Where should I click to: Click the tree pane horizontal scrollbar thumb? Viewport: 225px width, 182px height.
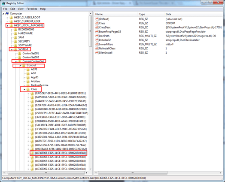tap(46, 173)
